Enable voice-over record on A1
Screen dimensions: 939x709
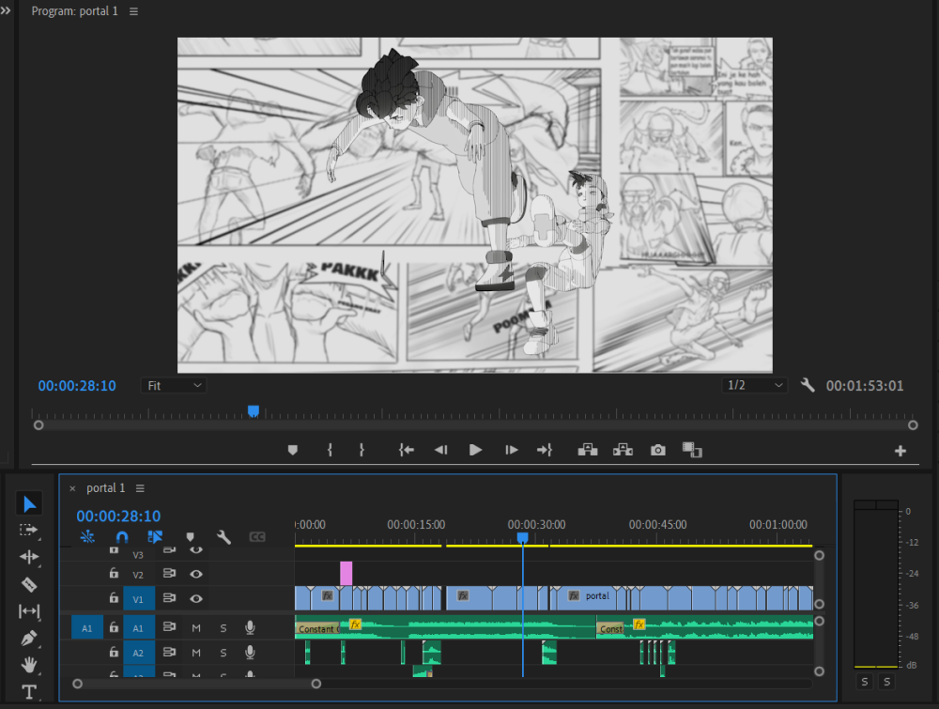click(x=251, y=627)
